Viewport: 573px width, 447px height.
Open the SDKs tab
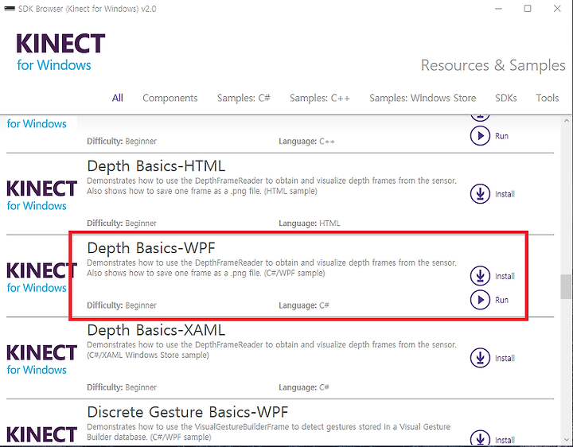pos(506,98)
